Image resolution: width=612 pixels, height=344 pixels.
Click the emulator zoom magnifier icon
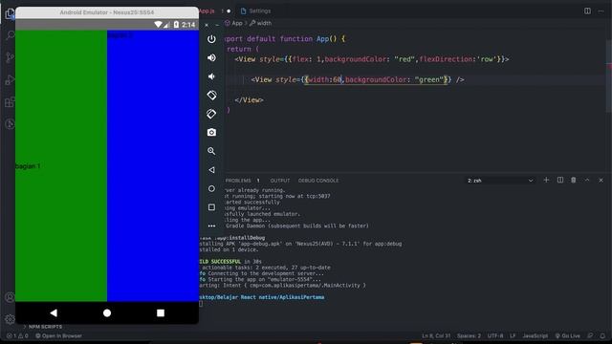[x=211, y=151]
